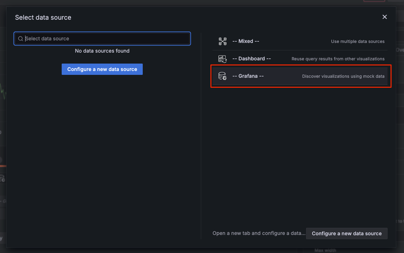Click the Mixed data source icon
The height and width of the screenshot is (253, 404).
(223, 41)
